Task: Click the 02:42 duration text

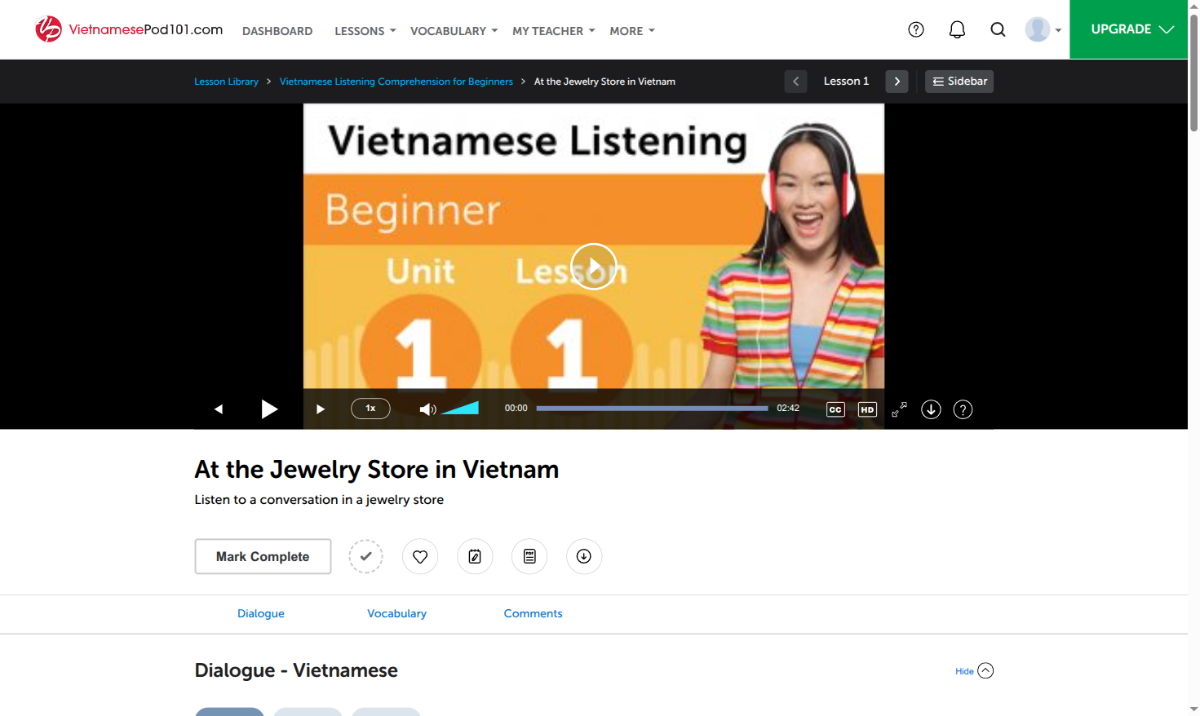Action: (x=788, y=409)
